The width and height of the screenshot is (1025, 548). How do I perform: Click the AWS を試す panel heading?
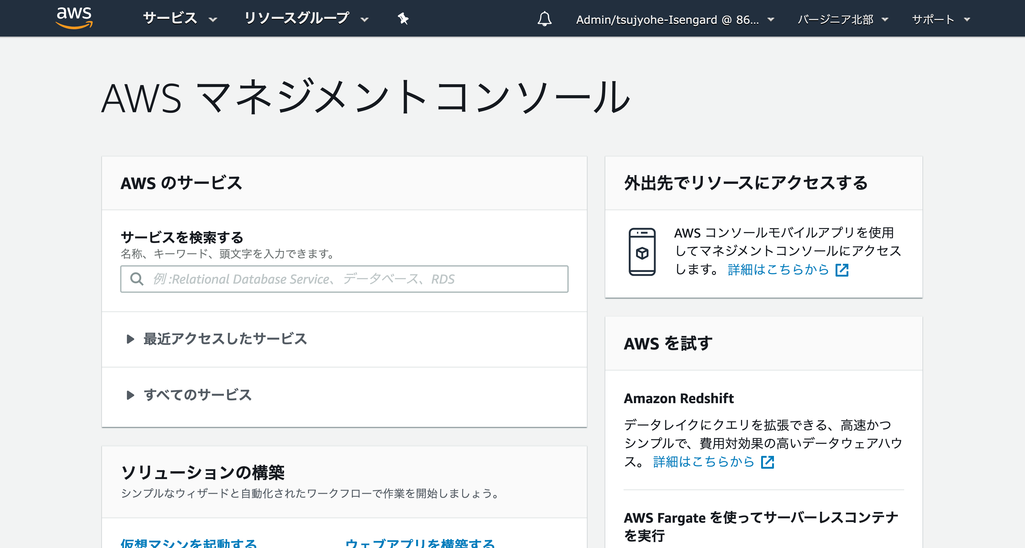click(668, 343)
